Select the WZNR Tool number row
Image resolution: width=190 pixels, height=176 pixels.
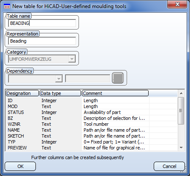click(x=92, y=124)
